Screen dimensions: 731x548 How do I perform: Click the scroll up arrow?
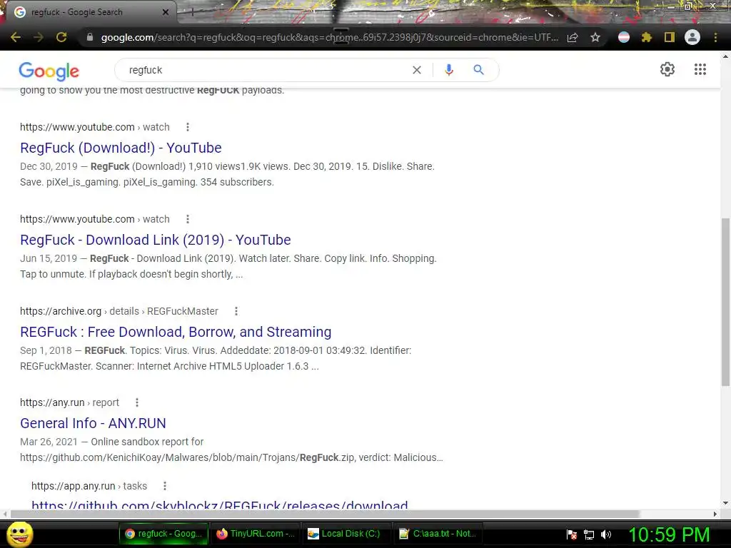[725, 56]
